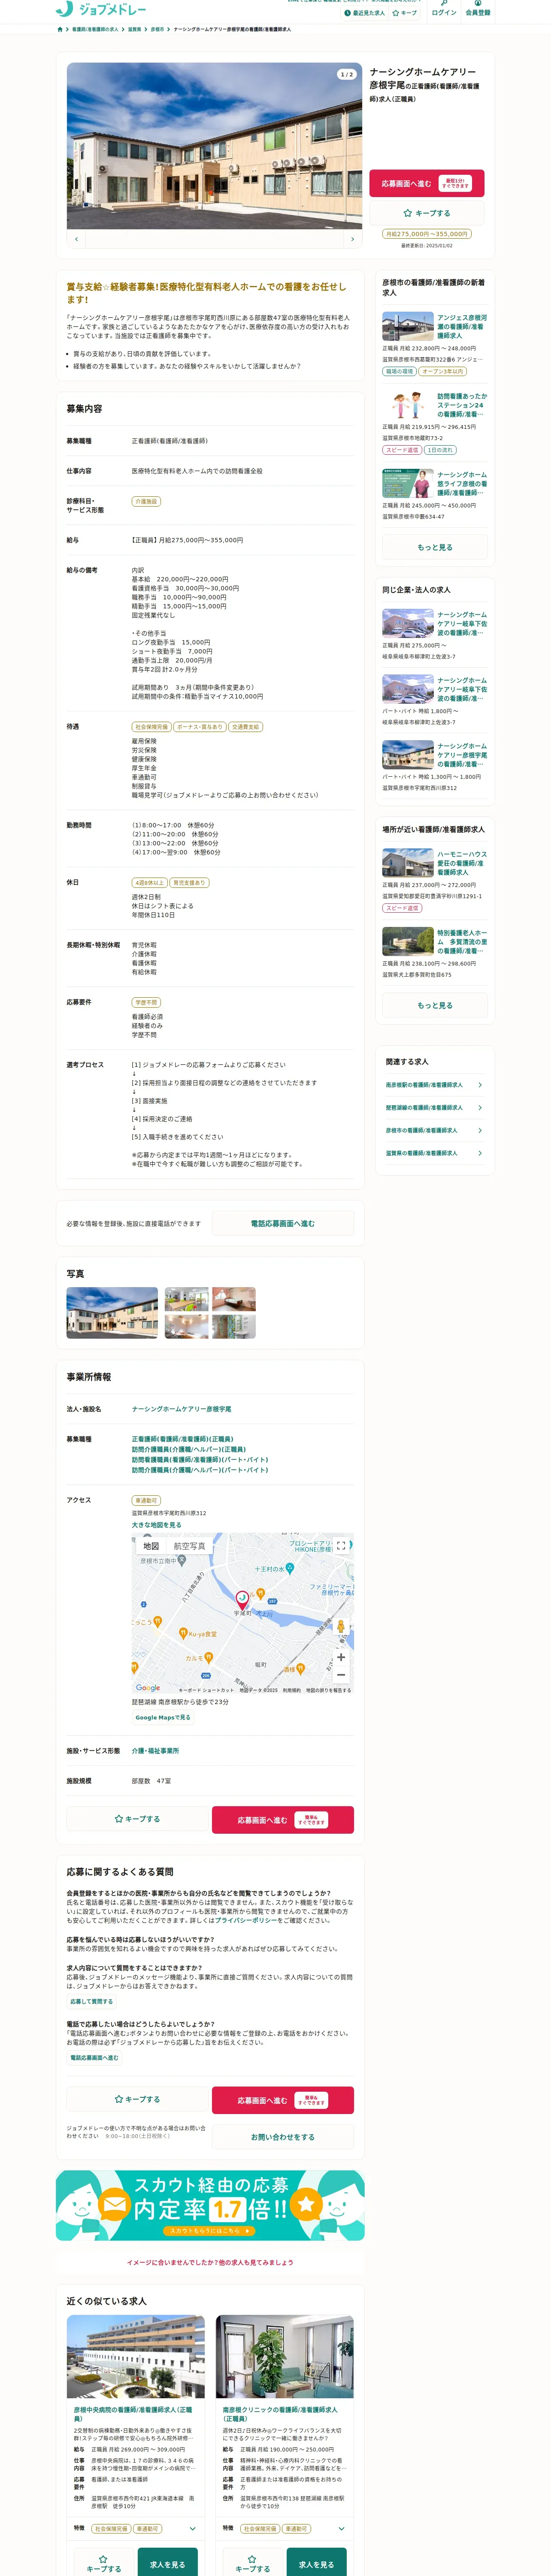
Task: Open 彦根中央病院の看護師/准看護師求人 title
Action: point(133,2414)
